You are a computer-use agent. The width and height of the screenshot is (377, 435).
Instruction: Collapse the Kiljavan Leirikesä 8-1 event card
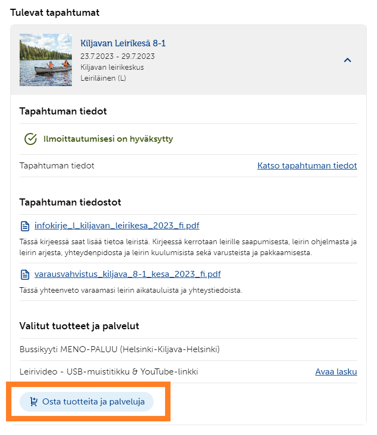348,60
